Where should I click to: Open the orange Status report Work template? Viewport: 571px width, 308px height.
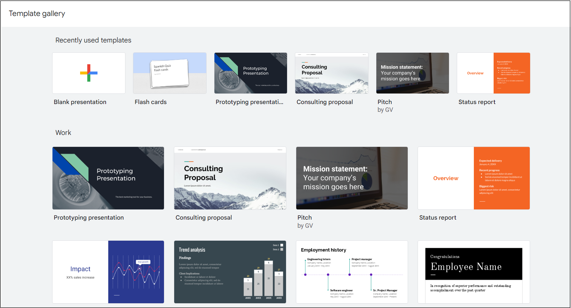click(x=474, y=178)
